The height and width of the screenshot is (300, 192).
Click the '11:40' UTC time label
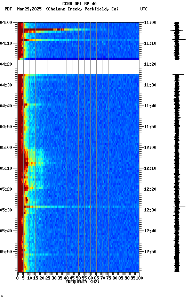click(150, 106)
